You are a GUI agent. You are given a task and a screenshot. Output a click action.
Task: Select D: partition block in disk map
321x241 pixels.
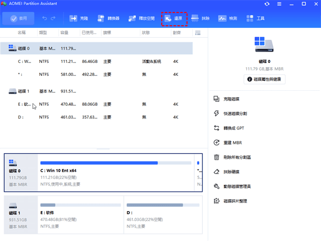click(x=163, y=215)
